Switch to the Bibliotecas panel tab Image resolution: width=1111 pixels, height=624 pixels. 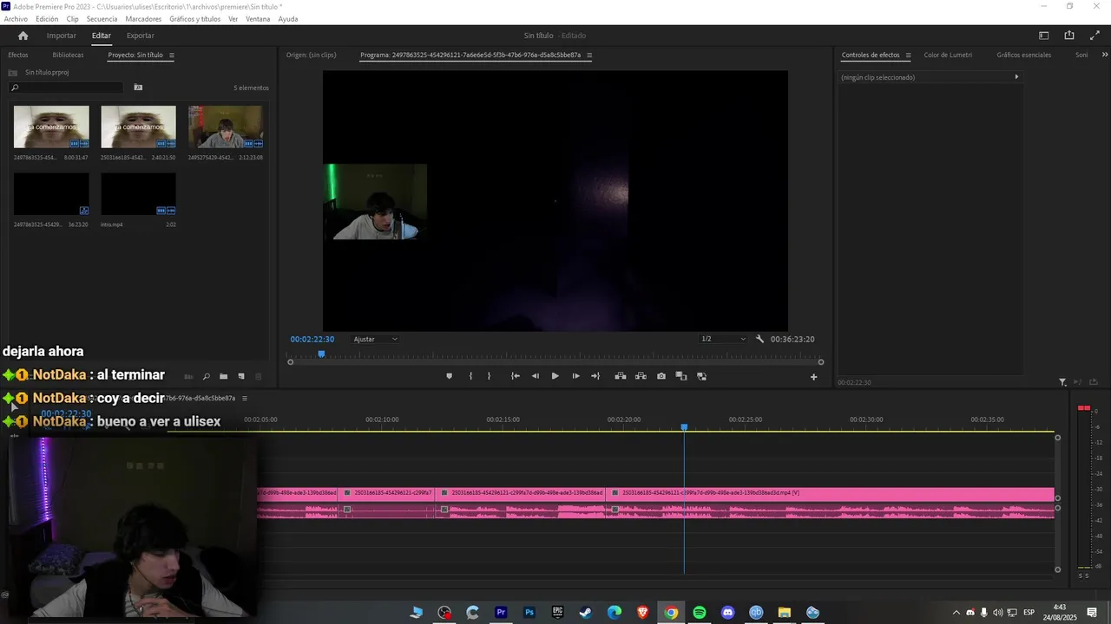(68, 55)
